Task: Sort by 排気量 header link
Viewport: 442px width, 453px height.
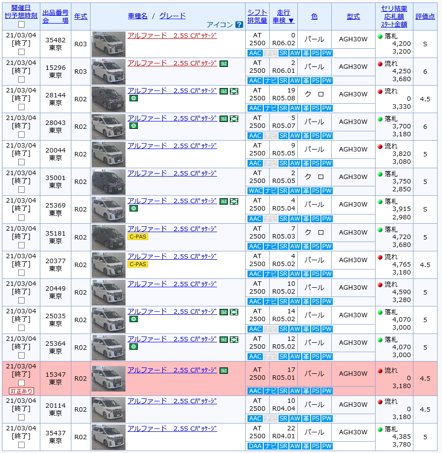Action: point(257,21)
